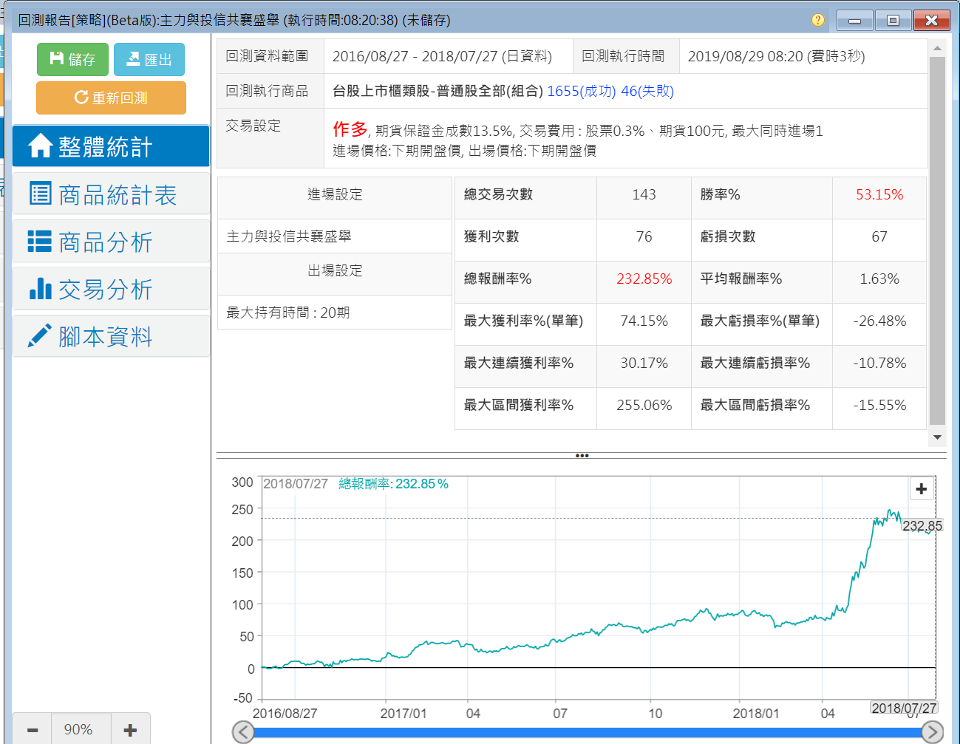Open the 整體統計 overview tab
960x744 pixels.
[111, 146]
